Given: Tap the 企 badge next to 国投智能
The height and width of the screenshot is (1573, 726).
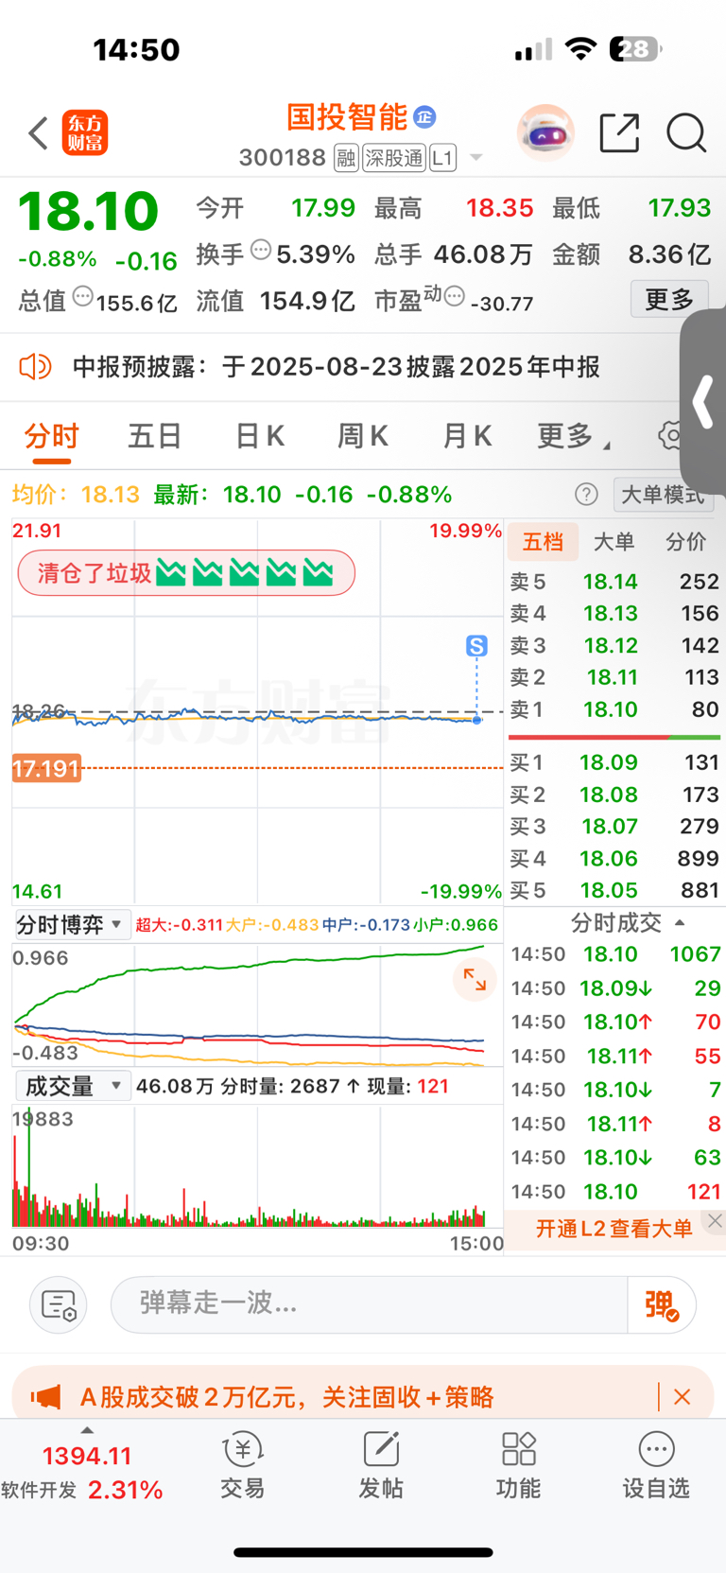Looking at the screenshot, I should click(x=424, y=117).
